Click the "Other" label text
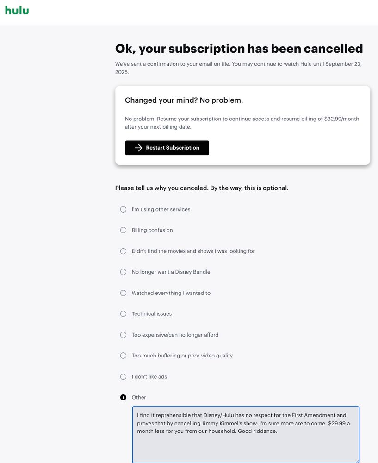 point(139,397)
